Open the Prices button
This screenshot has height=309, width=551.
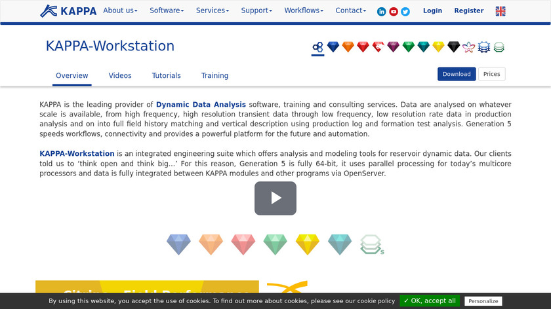click(x=491, y=74)
